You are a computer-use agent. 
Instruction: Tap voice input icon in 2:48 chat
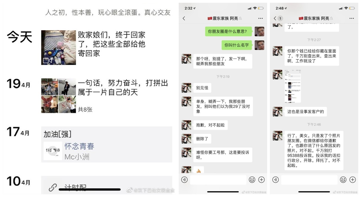[276, 180]
